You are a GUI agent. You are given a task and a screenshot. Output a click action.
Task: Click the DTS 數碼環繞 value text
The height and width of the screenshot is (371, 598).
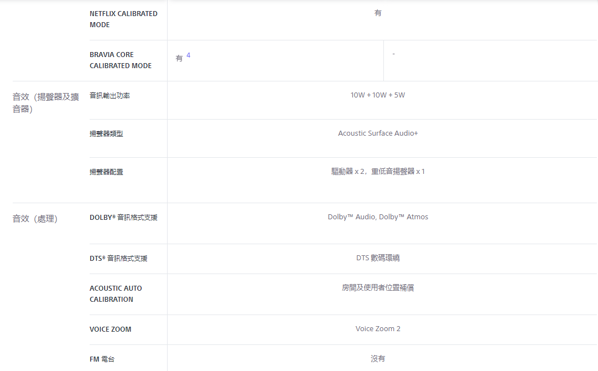pyautogui.click(x=378, y=258)
